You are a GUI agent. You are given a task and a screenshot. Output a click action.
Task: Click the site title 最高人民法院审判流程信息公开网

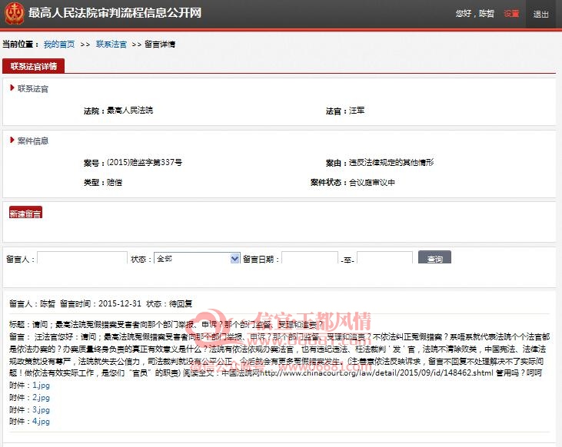(x=115, y=13)
